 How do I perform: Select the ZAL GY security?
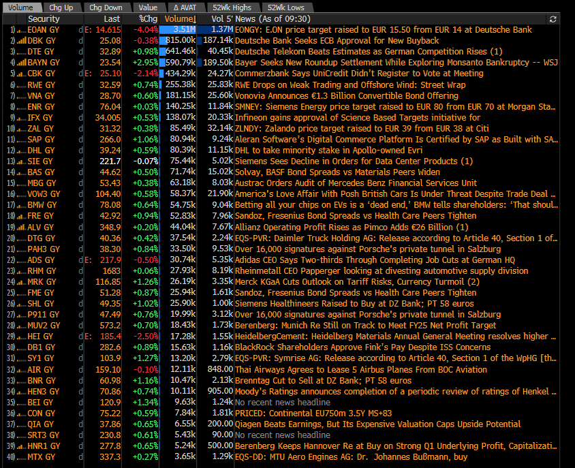point(40,129)
